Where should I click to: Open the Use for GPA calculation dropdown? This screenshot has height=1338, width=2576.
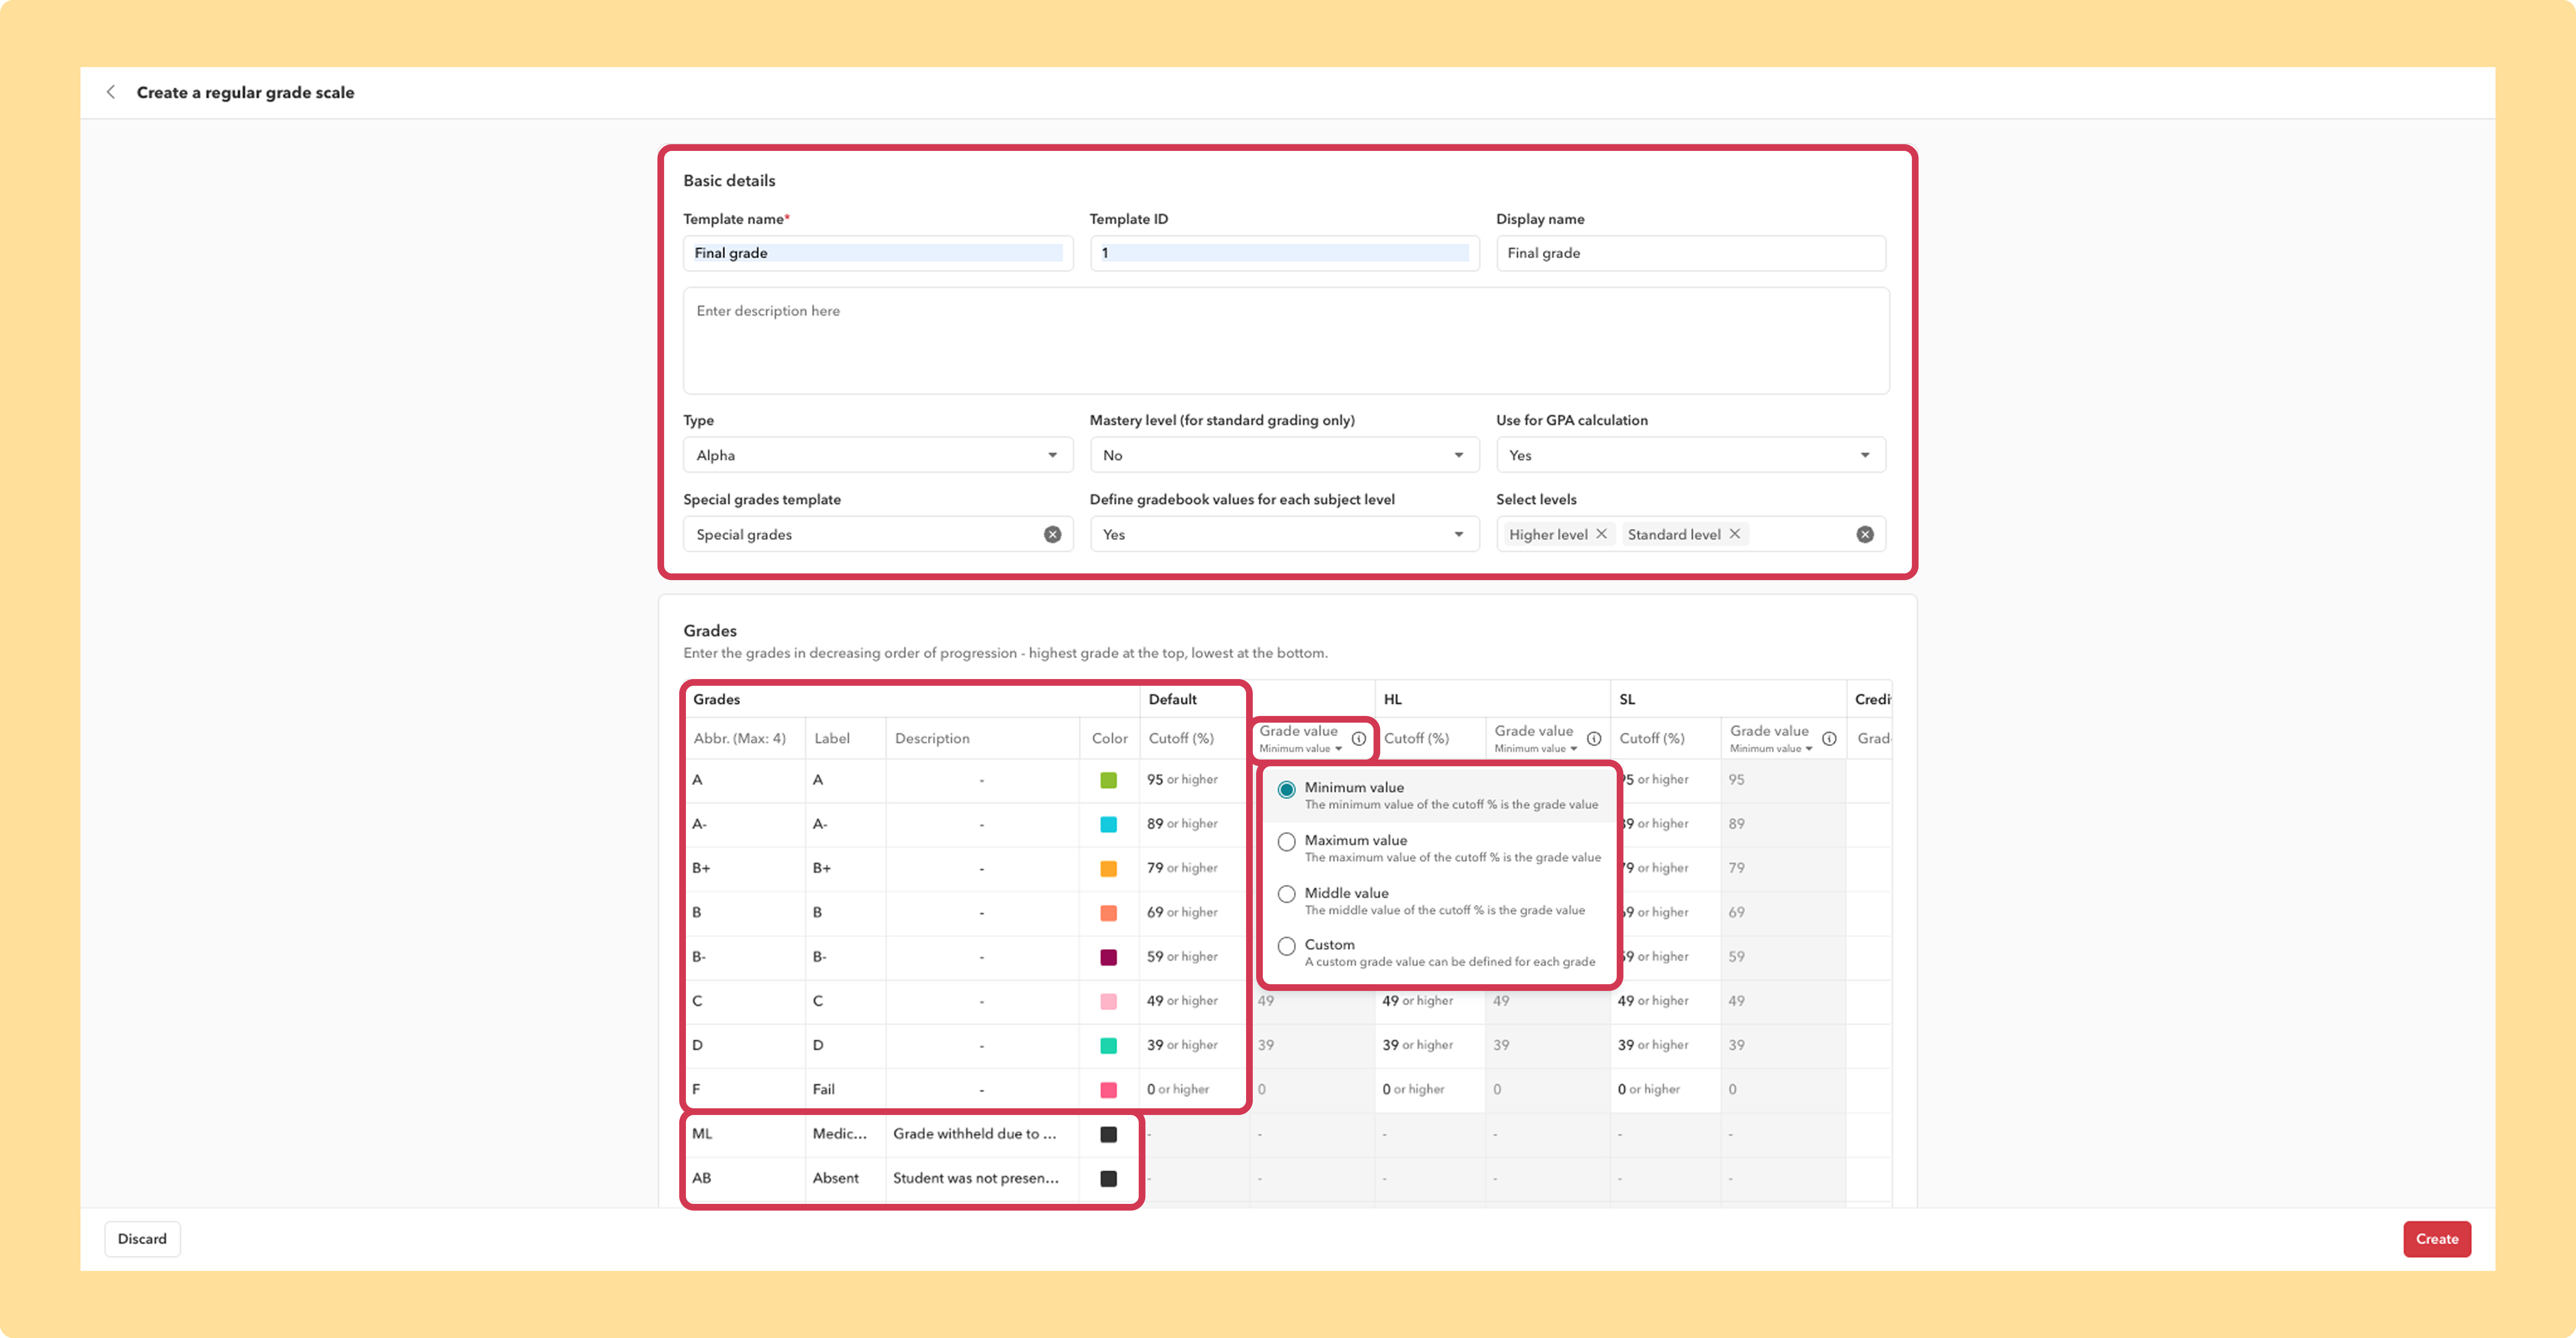click(1691, 455)
